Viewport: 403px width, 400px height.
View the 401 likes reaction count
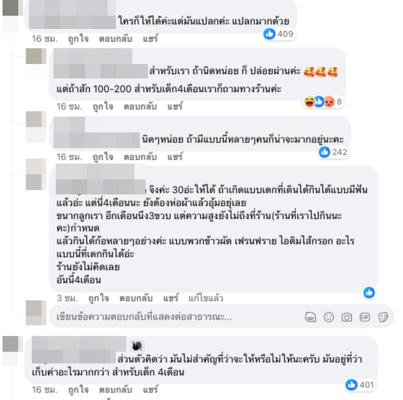pos(360,385)
